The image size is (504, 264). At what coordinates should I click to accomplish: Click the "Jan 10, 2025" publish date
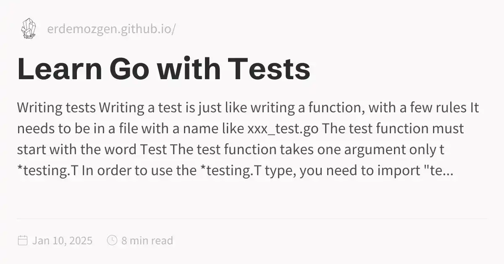62,241
